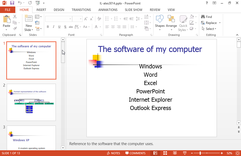Switch to DESIGN tab
This screenshot has height=156, width=241.
59,10
